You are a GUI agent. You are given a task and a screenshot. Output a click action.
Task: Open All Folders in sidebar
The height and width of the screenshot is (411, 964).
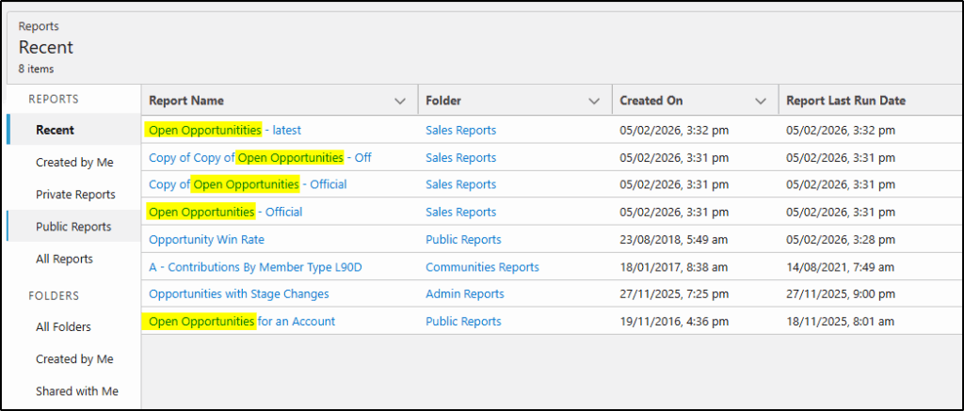tap(63, 326)
